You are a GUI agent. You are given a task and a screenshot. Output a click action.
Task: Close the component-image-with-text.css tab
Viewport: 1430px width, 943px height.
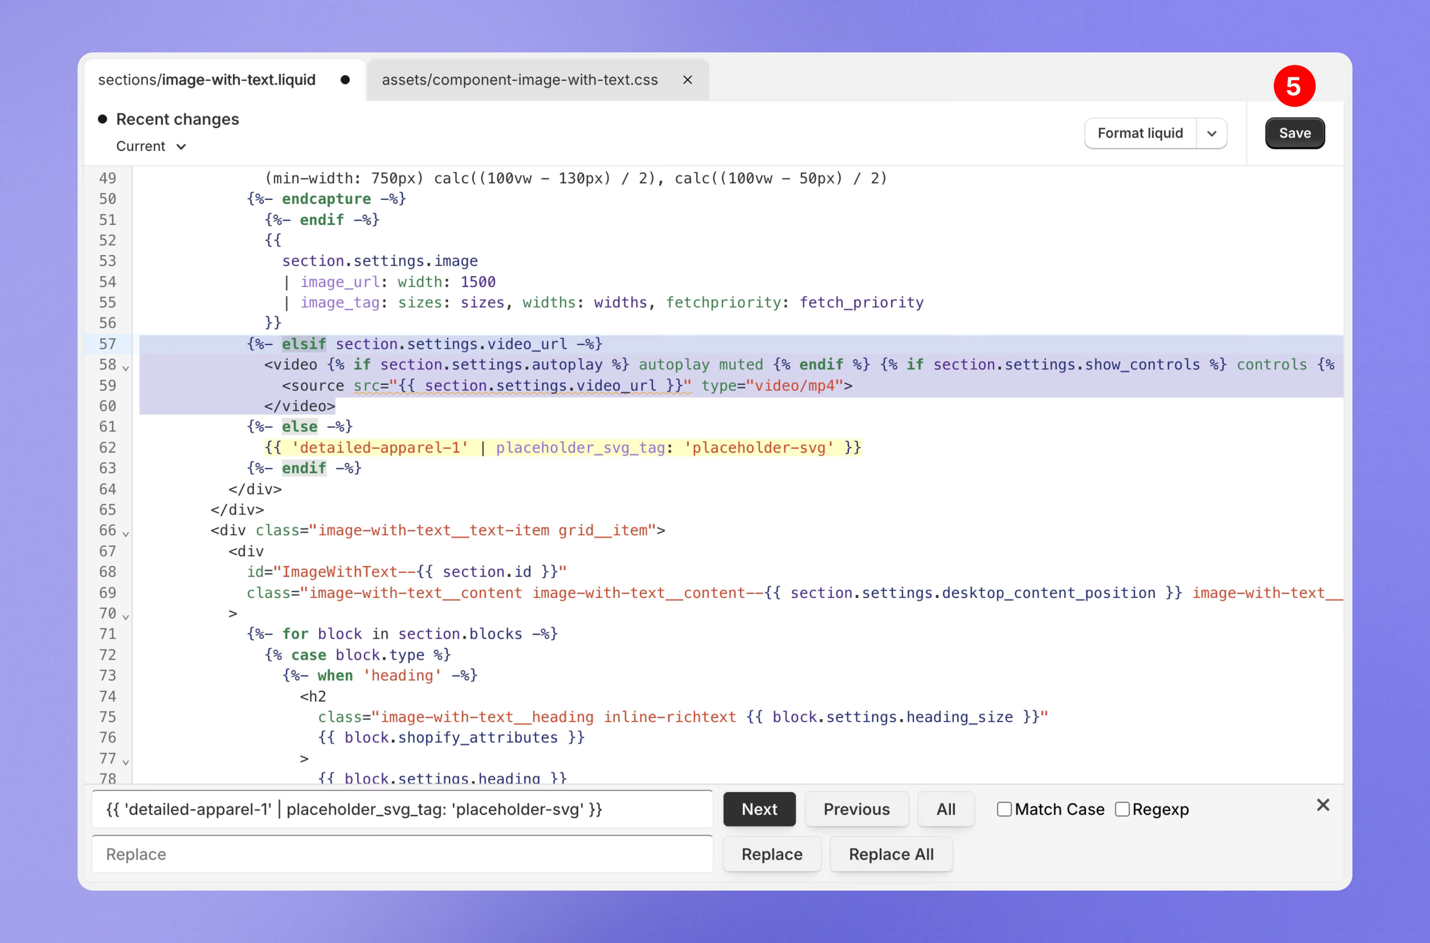(x=687, y=80)
